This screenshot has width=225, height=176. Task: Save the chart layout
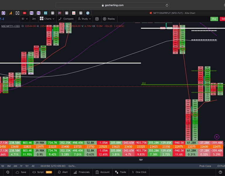click(21, 172)
